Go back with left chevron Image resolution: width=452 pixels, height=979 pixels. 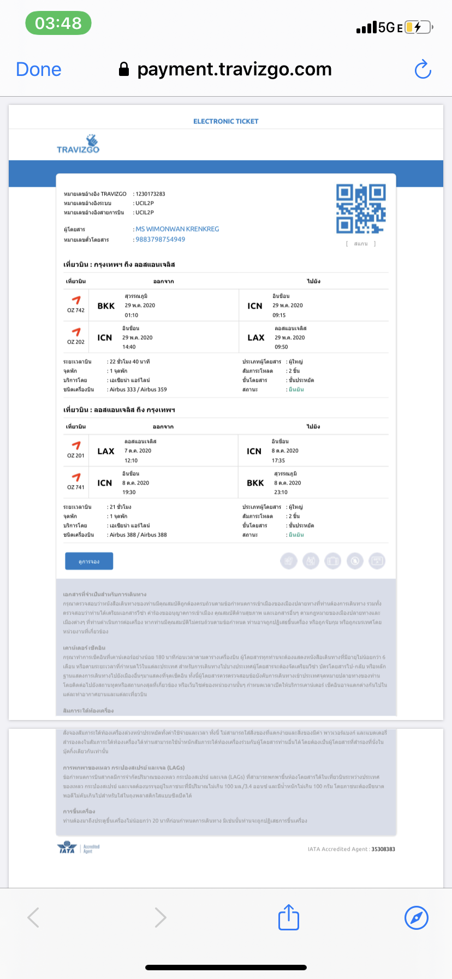coord(34,917)
